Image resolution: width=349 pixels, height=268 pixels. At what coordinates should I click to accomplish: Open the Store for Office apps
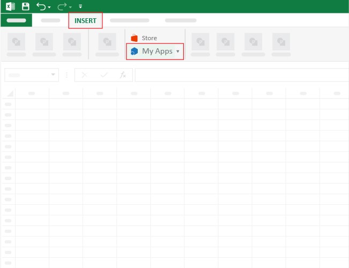pyautogui.click(x=144, y=38)
